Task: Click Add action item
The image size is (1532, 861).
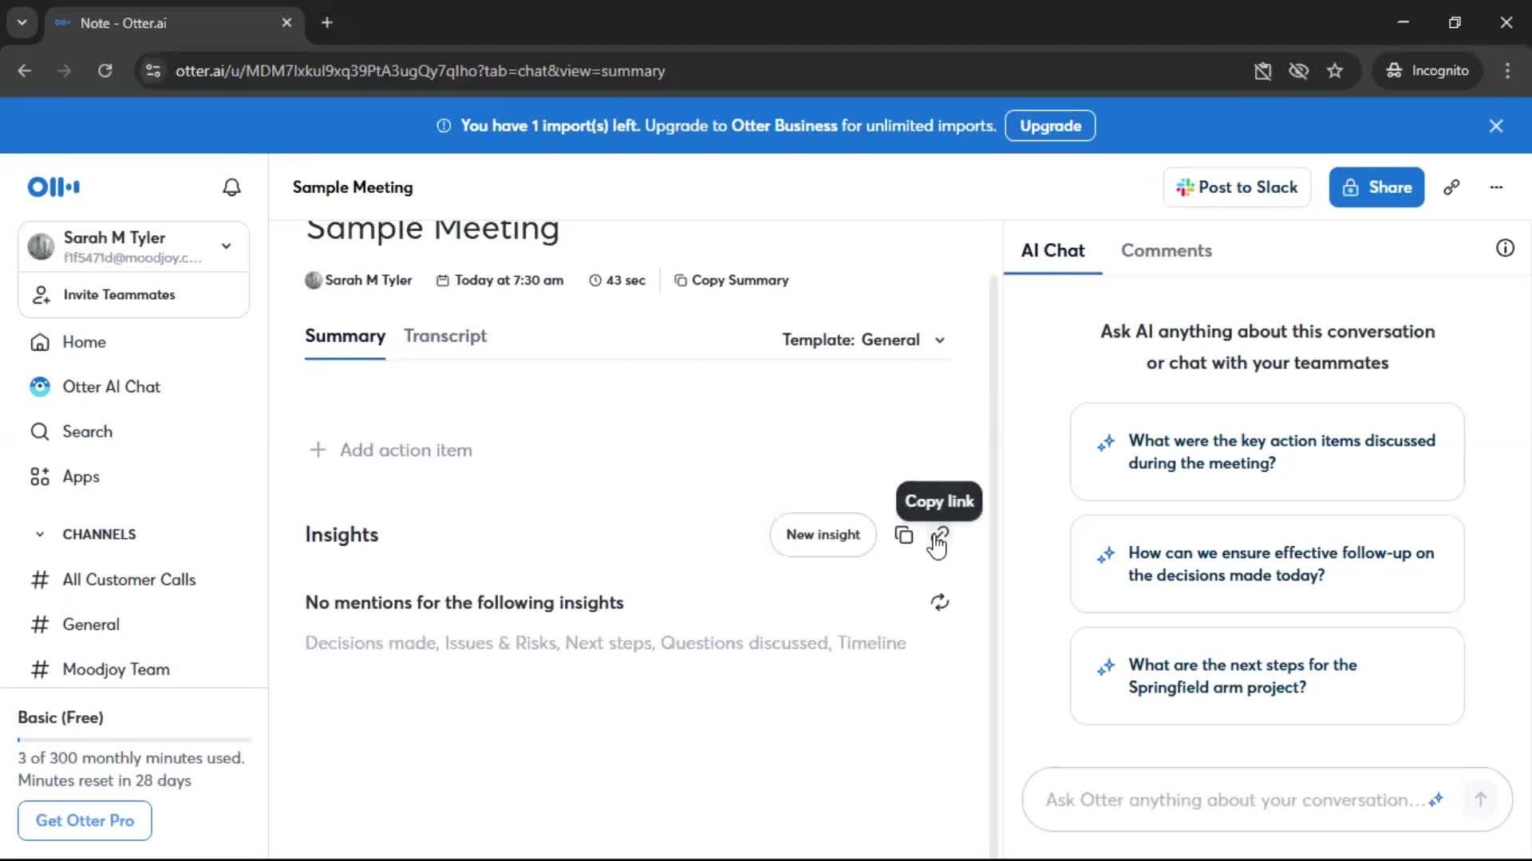Action: (x=391, y=450)
